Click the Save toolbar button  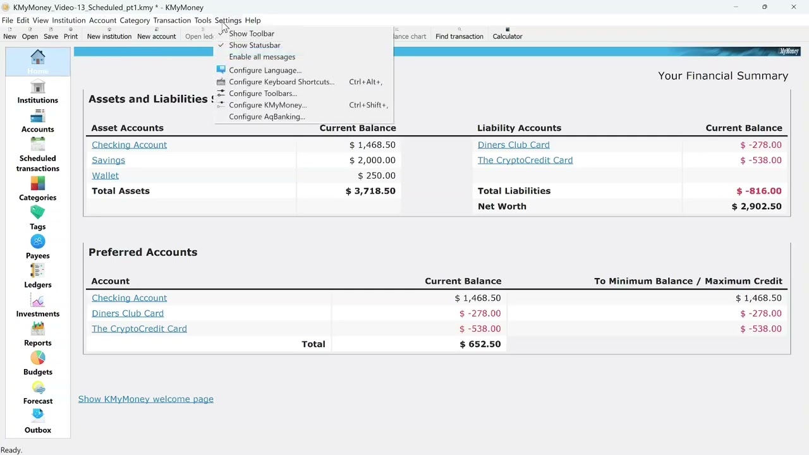(x=51, y=34)
